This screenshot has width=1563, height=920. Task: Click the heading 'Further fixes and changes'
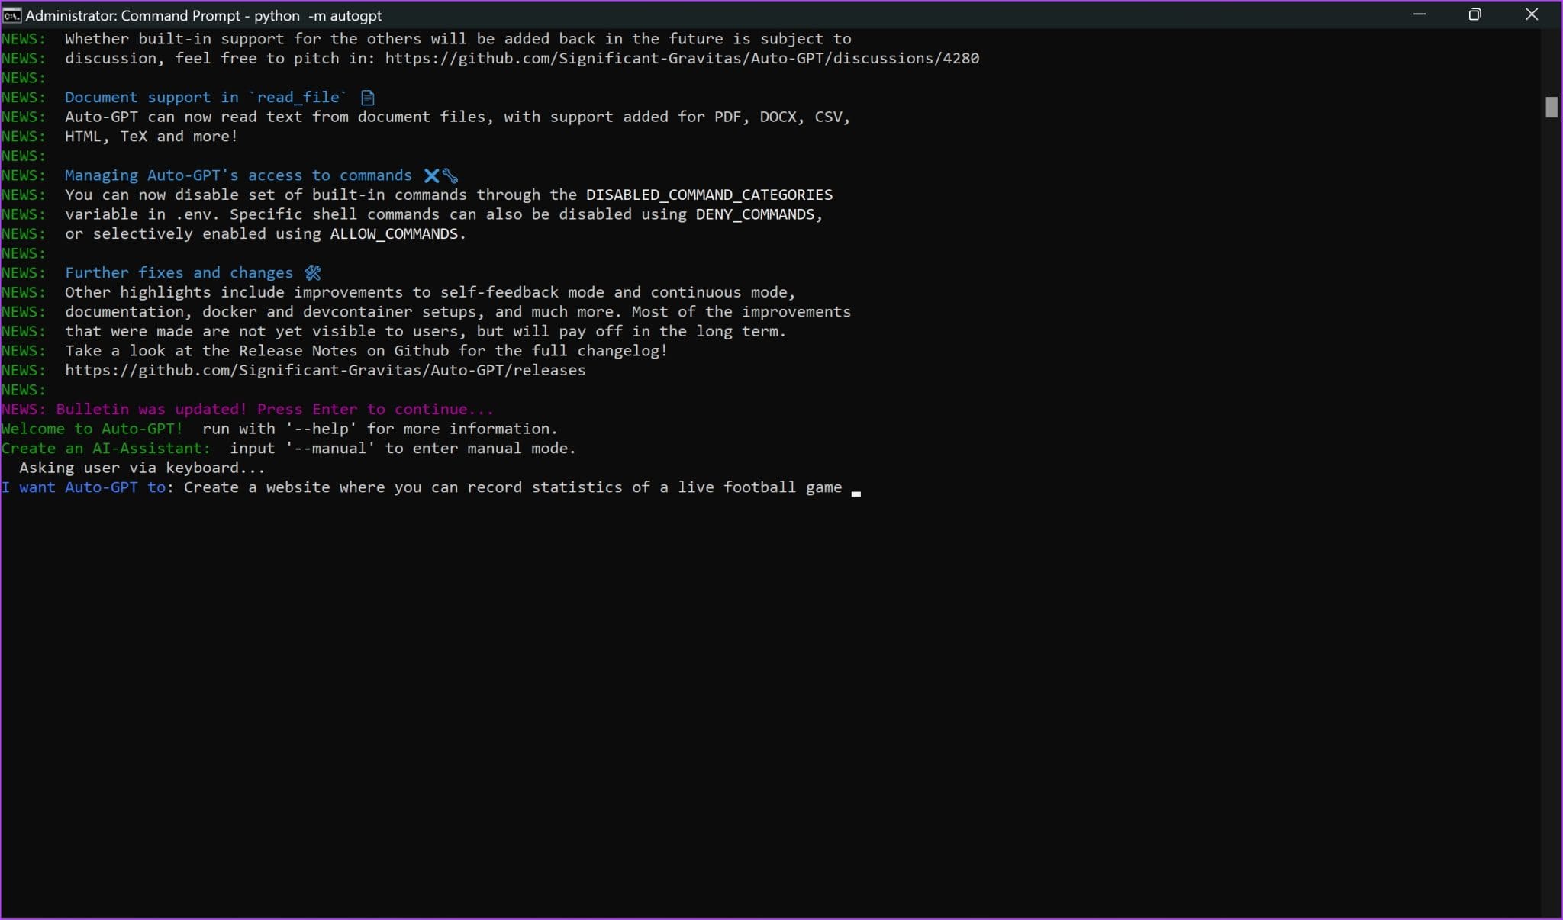pyautogui.click(x=179, y=273)
